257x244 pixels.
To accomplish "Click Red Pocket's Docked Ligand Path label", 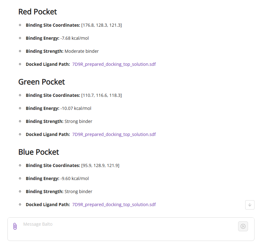I will [48, 64].
